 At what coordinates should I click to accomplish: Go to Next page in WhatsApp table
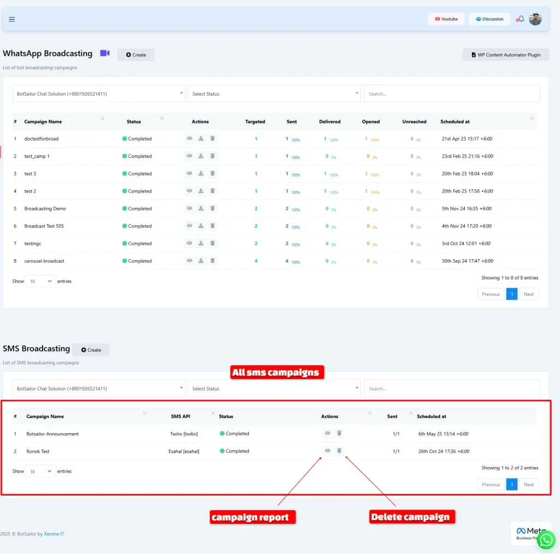pos(529,295)
